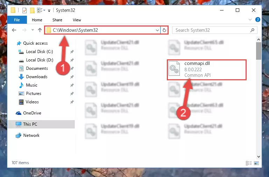Viewport: 269px width, 177px height.
Task: Switch to the View ribbon tab
Action: pyautogui.click(x=77, y=20)
